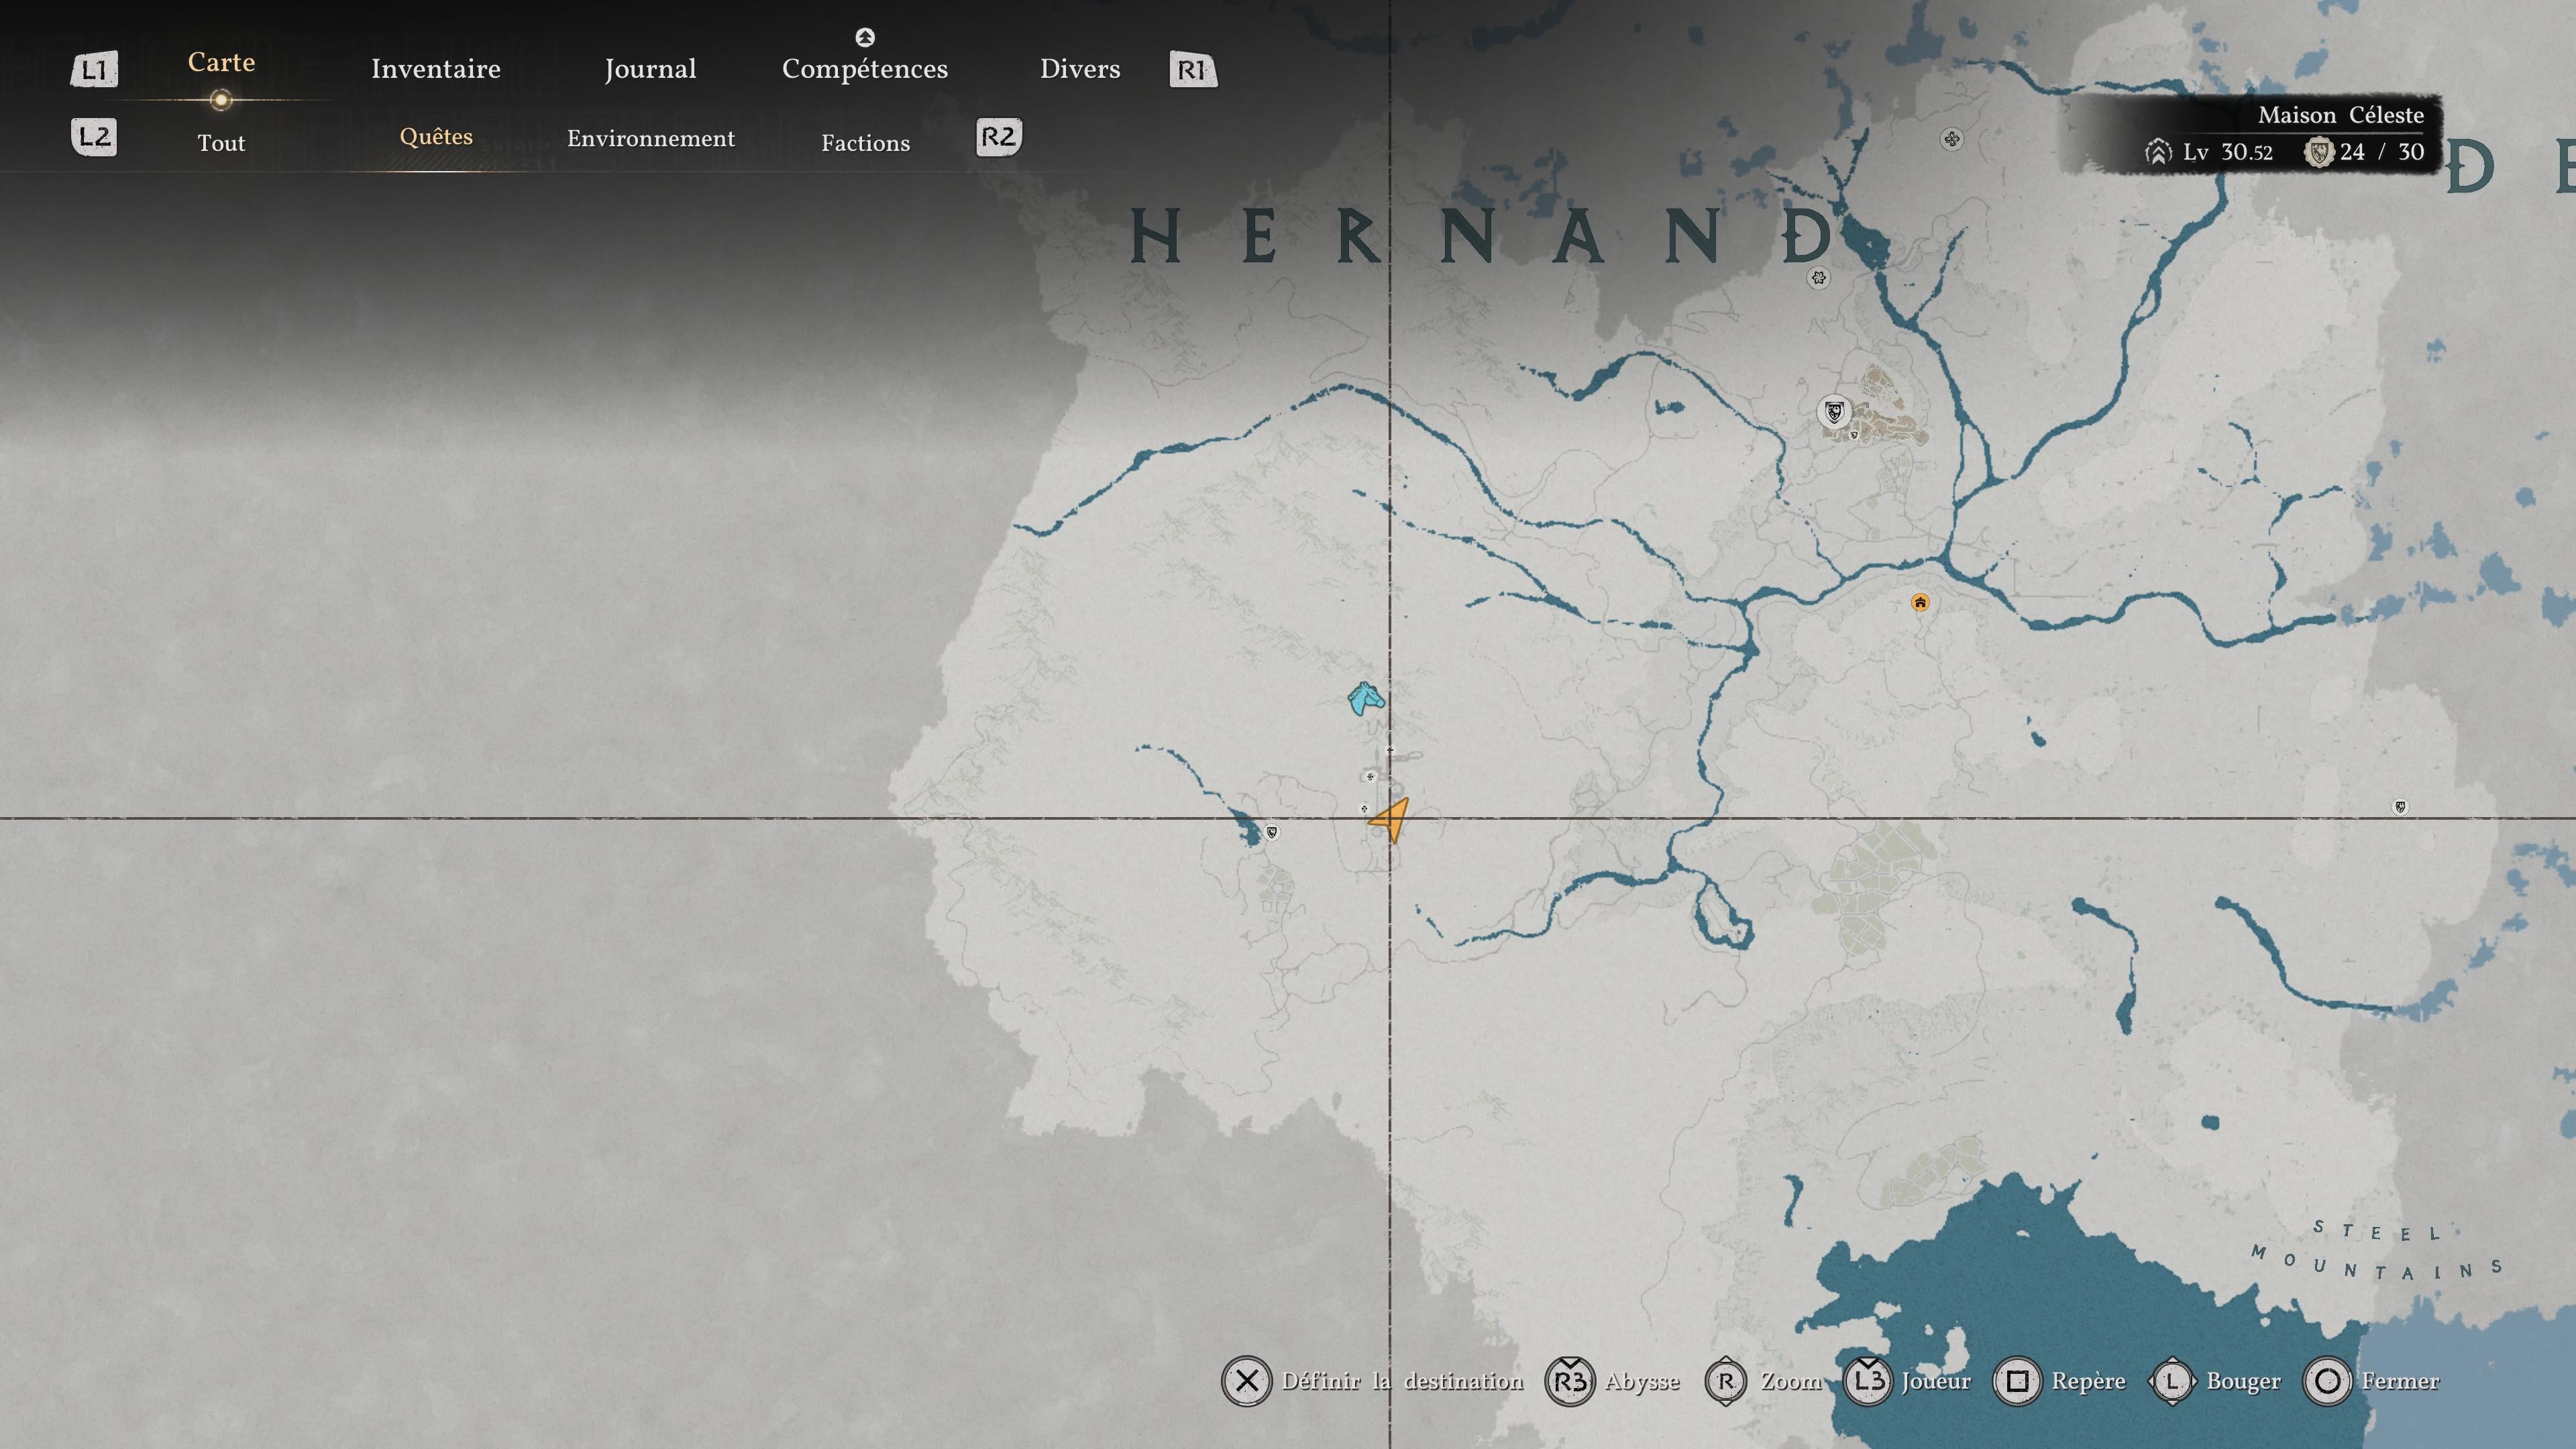The height and width of the screenshot is (1449, 2576).
Task: Open the Carte tab
Action: [x=221, y=62]
